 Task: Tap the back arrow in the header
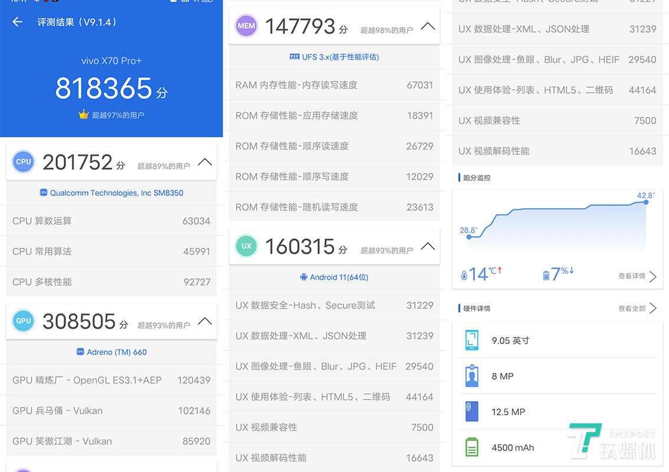18,22
